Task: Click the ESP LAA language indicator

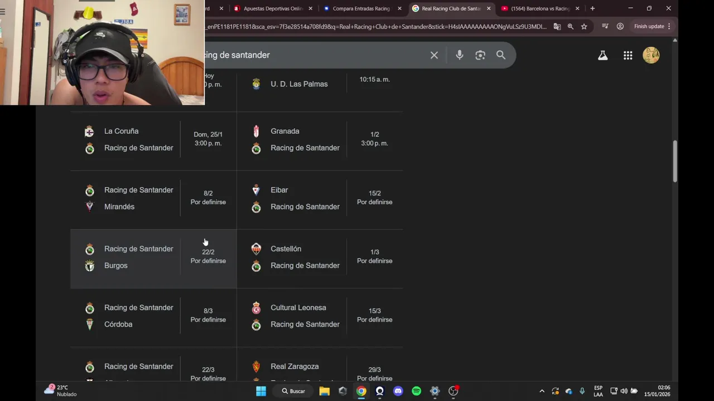Action: pyautogui.click(x=598, y=391)
